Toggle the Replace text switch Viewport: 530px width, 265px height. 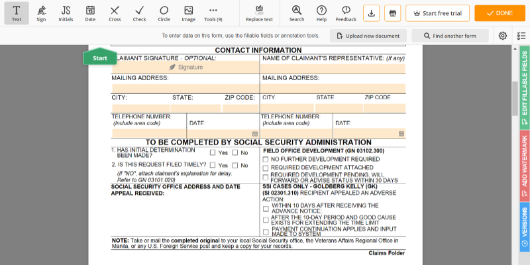tap(259, 13)
